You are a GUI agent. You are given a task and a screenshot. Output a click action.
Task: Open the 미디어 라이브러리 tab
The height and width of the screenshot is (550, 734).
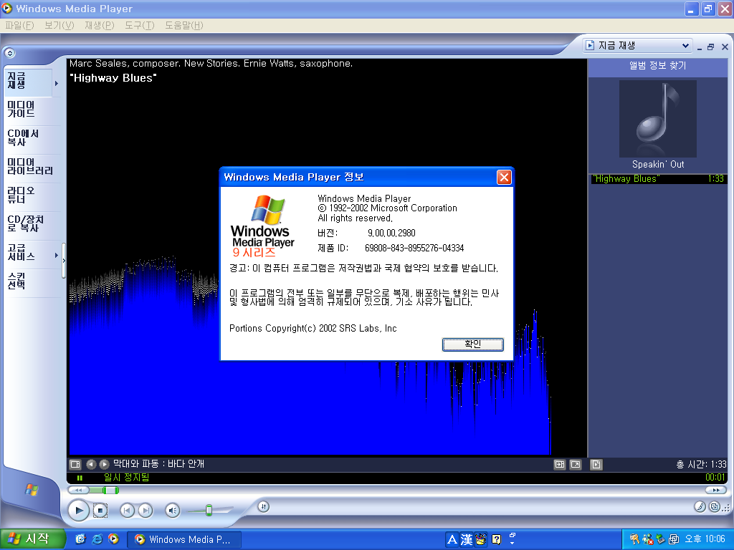(x=33, y=166)
